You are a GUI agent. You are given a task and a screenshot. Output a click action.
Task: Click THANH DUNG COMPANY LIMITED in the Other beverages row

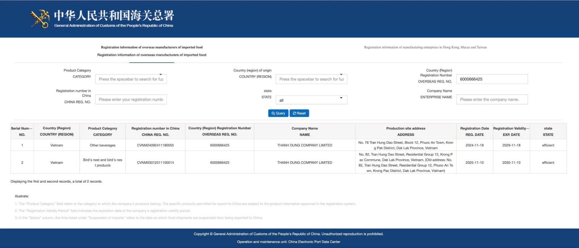(x=305, y=145)
